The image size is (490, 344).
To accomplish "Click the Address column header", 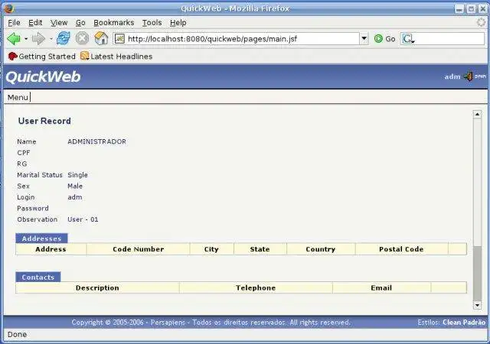I will pos(51,249).
